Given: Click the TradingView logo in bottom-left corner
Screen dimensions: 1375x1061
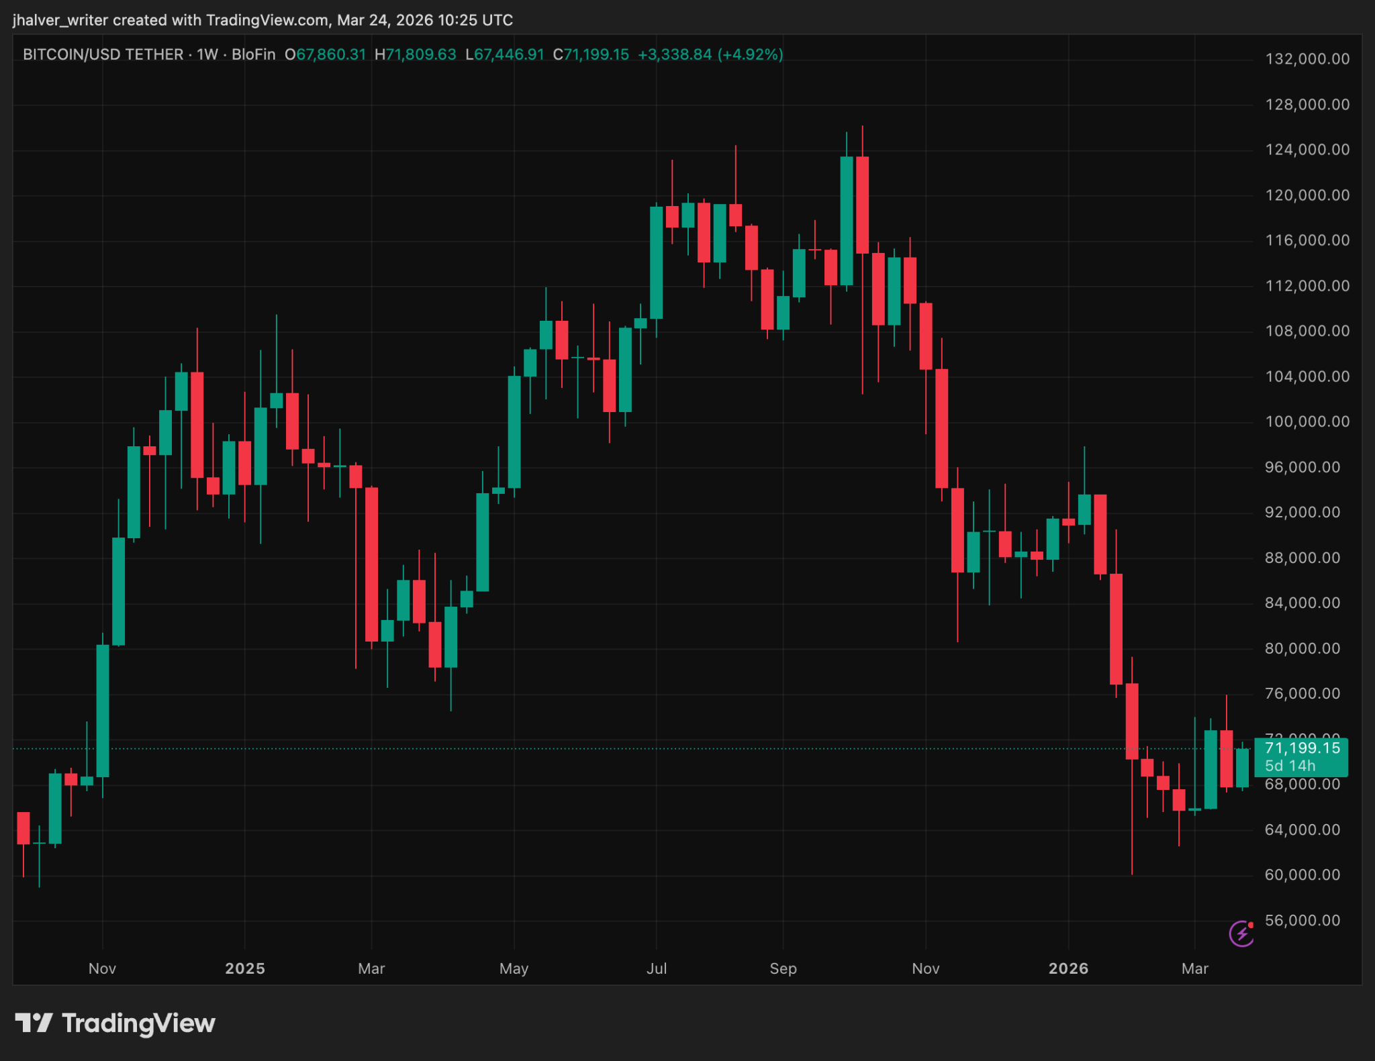Looking at the screenshot, I should tap(114, 1023).
